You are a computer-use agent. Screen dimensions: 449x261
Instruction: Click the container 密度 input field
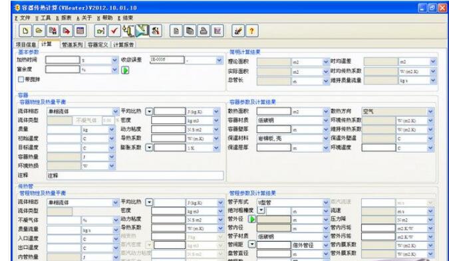tap(168, 120)
